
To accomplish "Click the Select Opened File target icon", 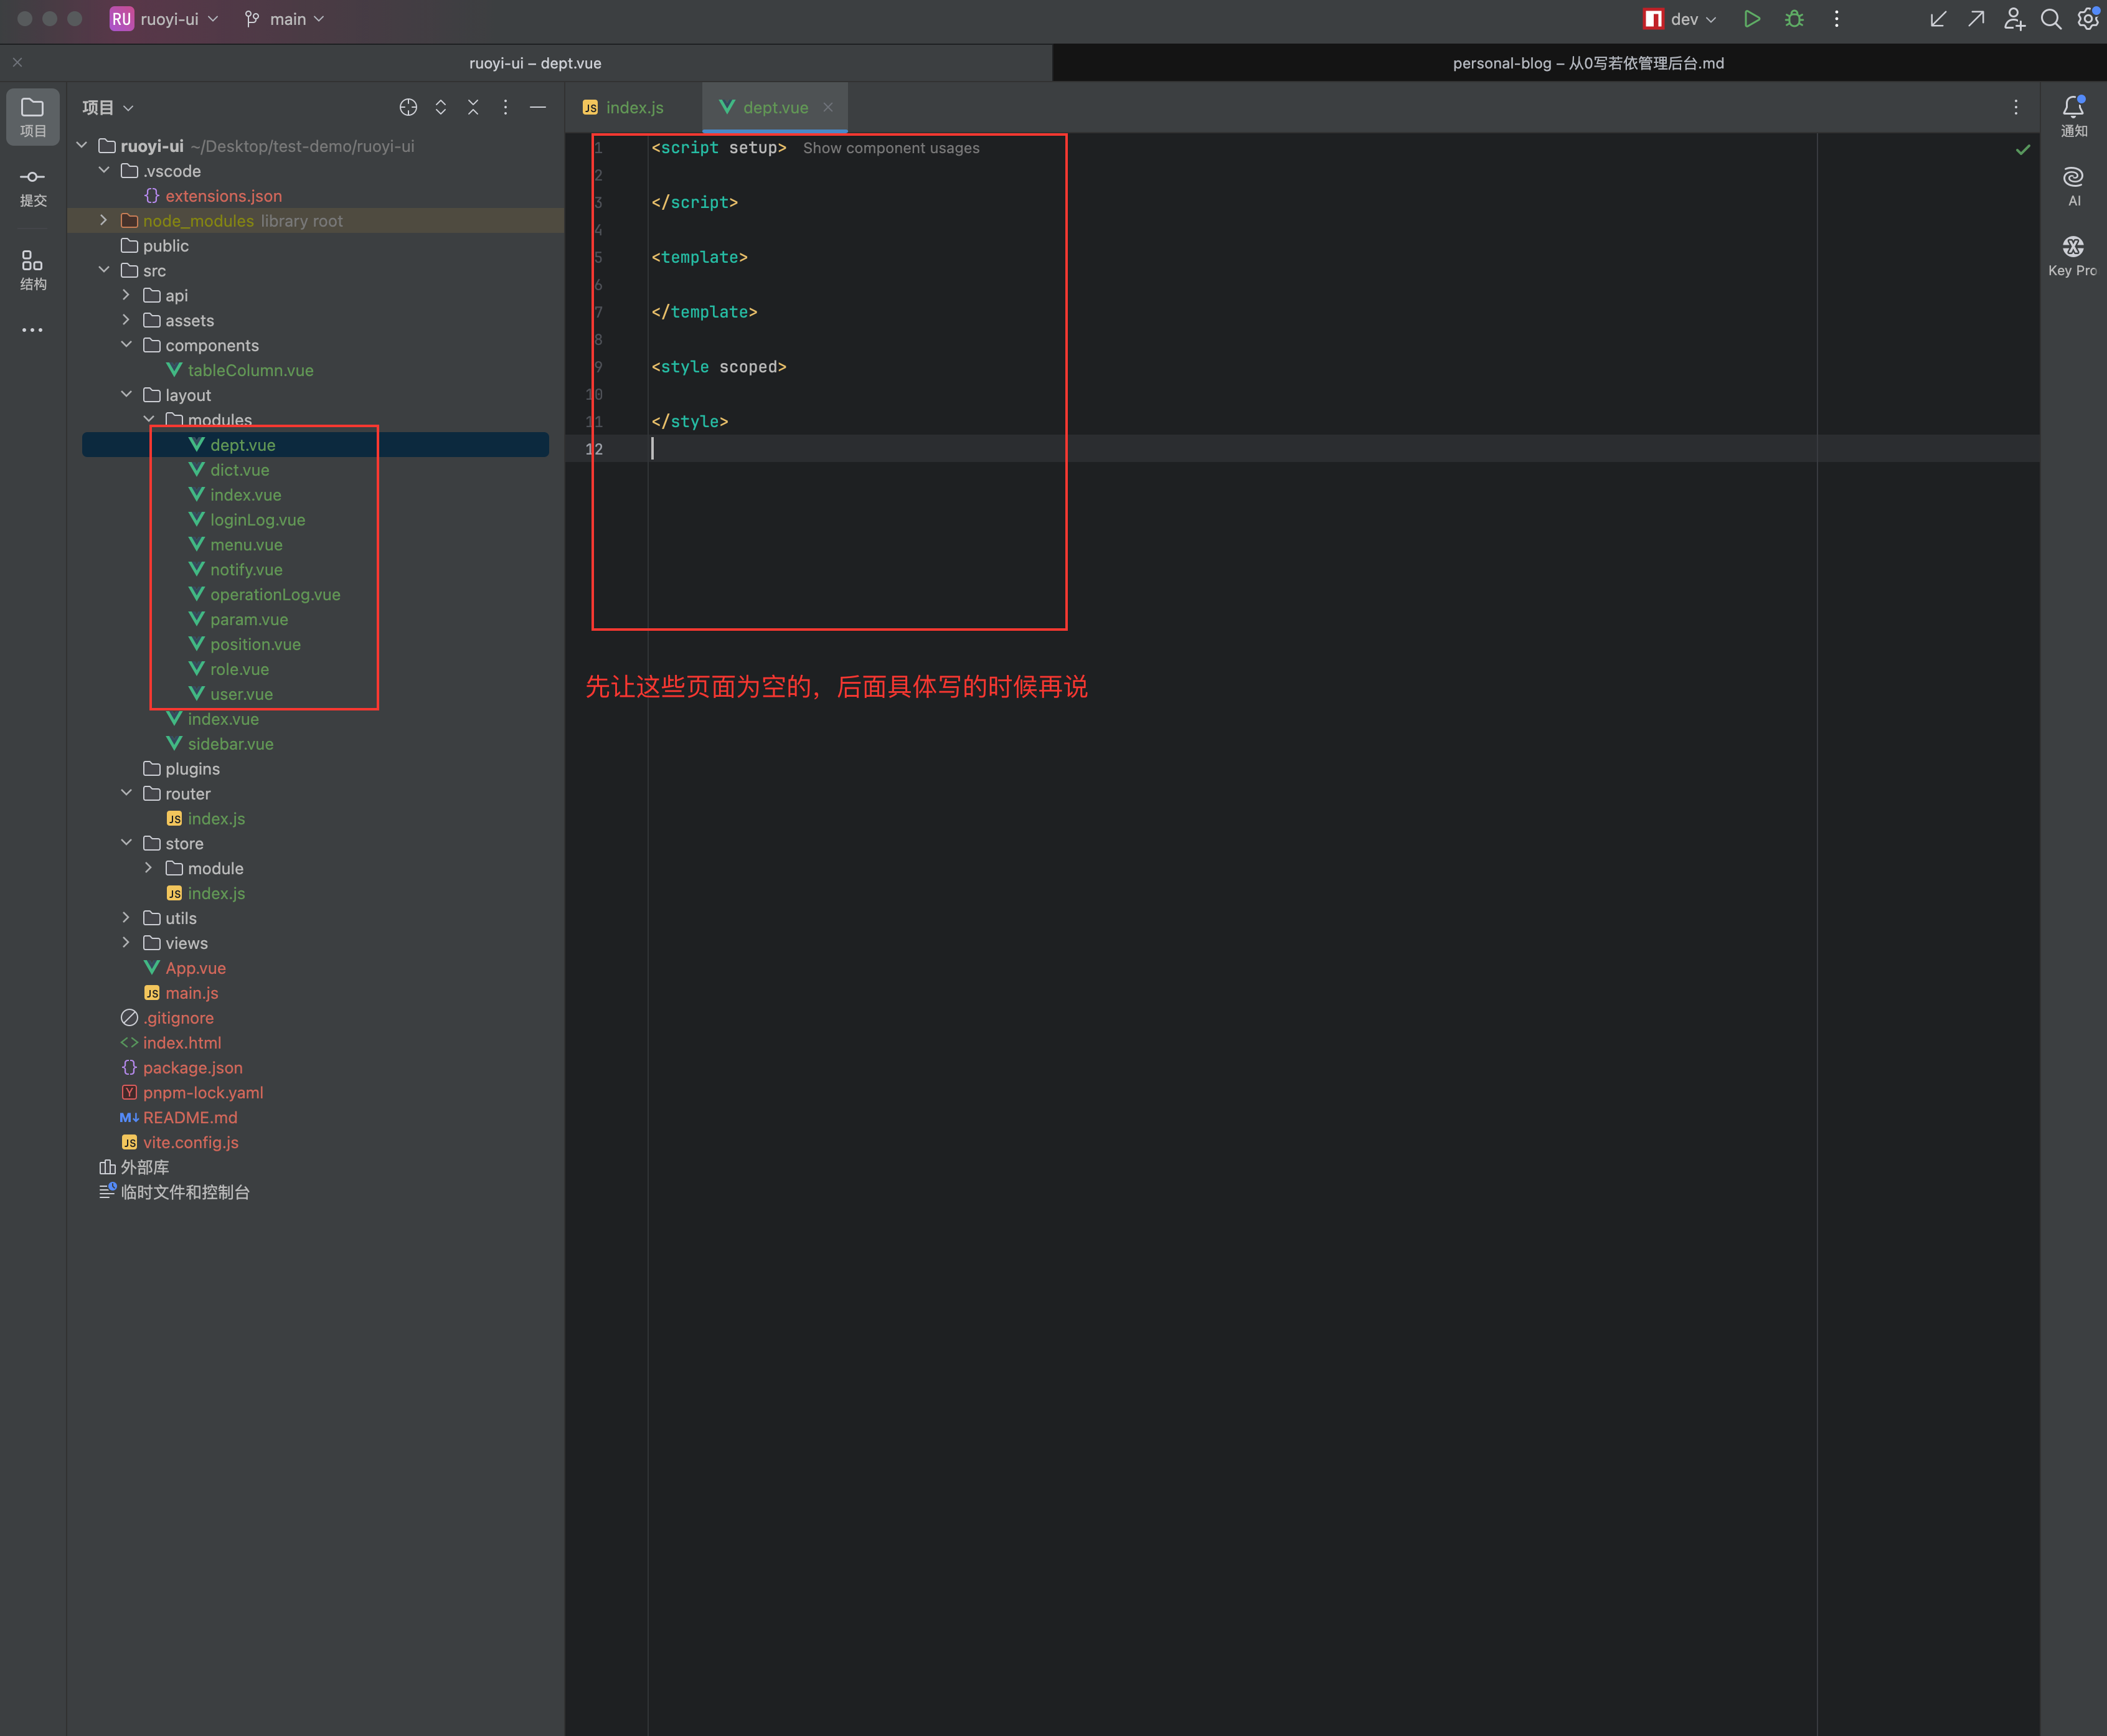I will click(x=408, y=107).
